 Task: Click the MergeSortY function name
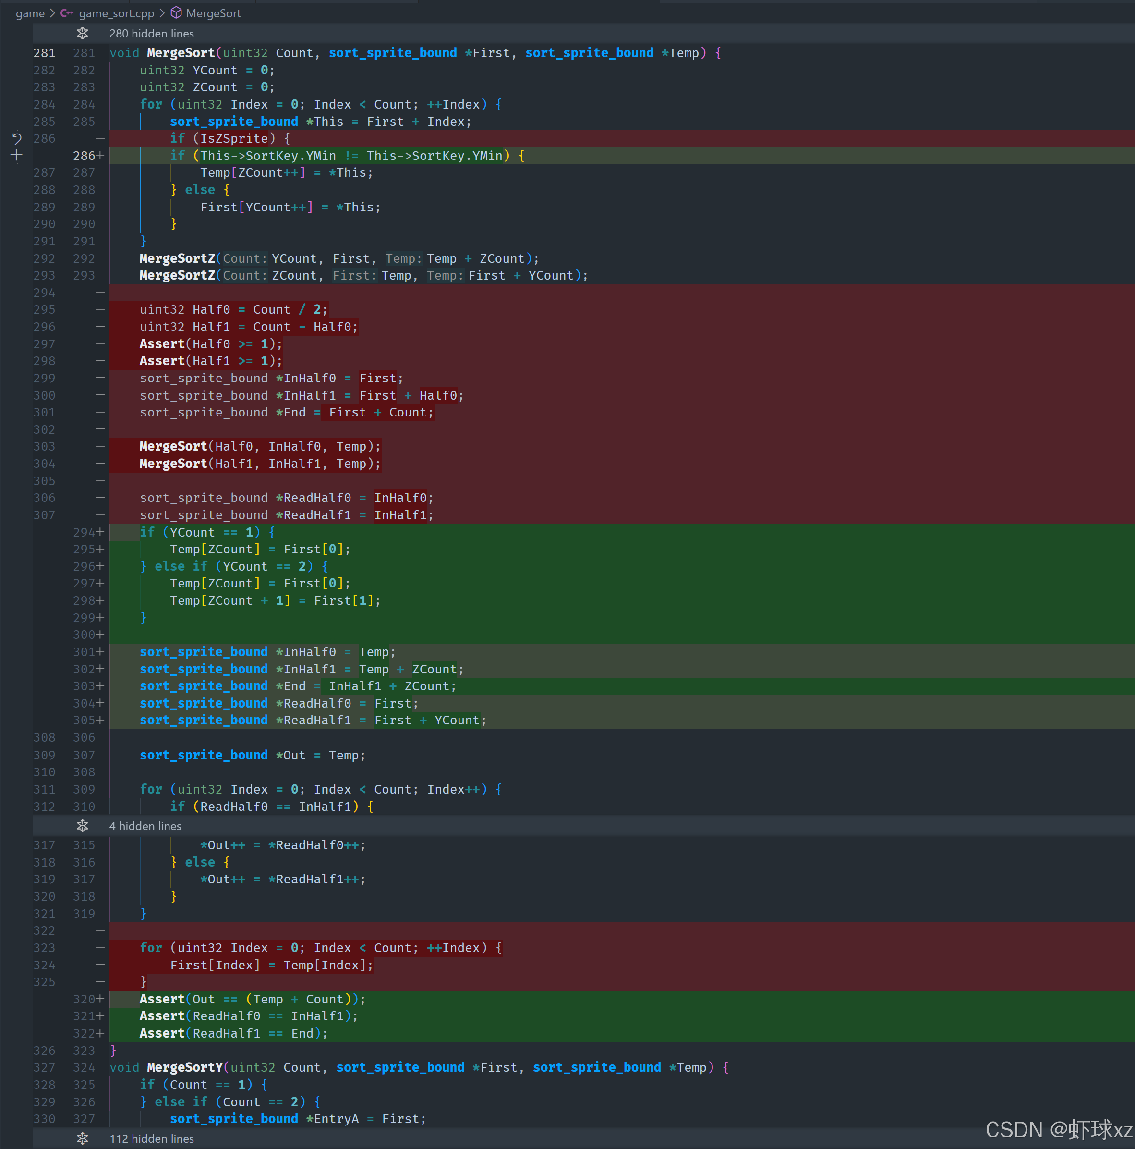click(184, 1067)
